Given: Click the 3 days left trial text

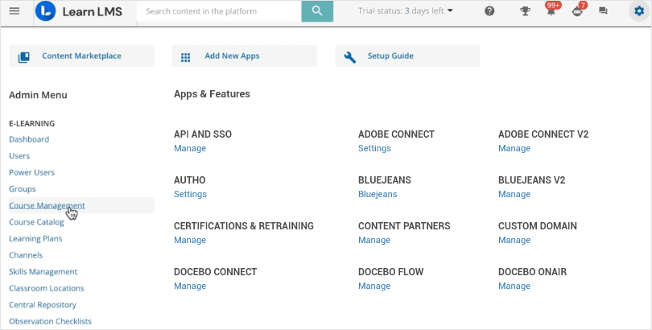Looking at the screenshot, I should tap(424, 11).
